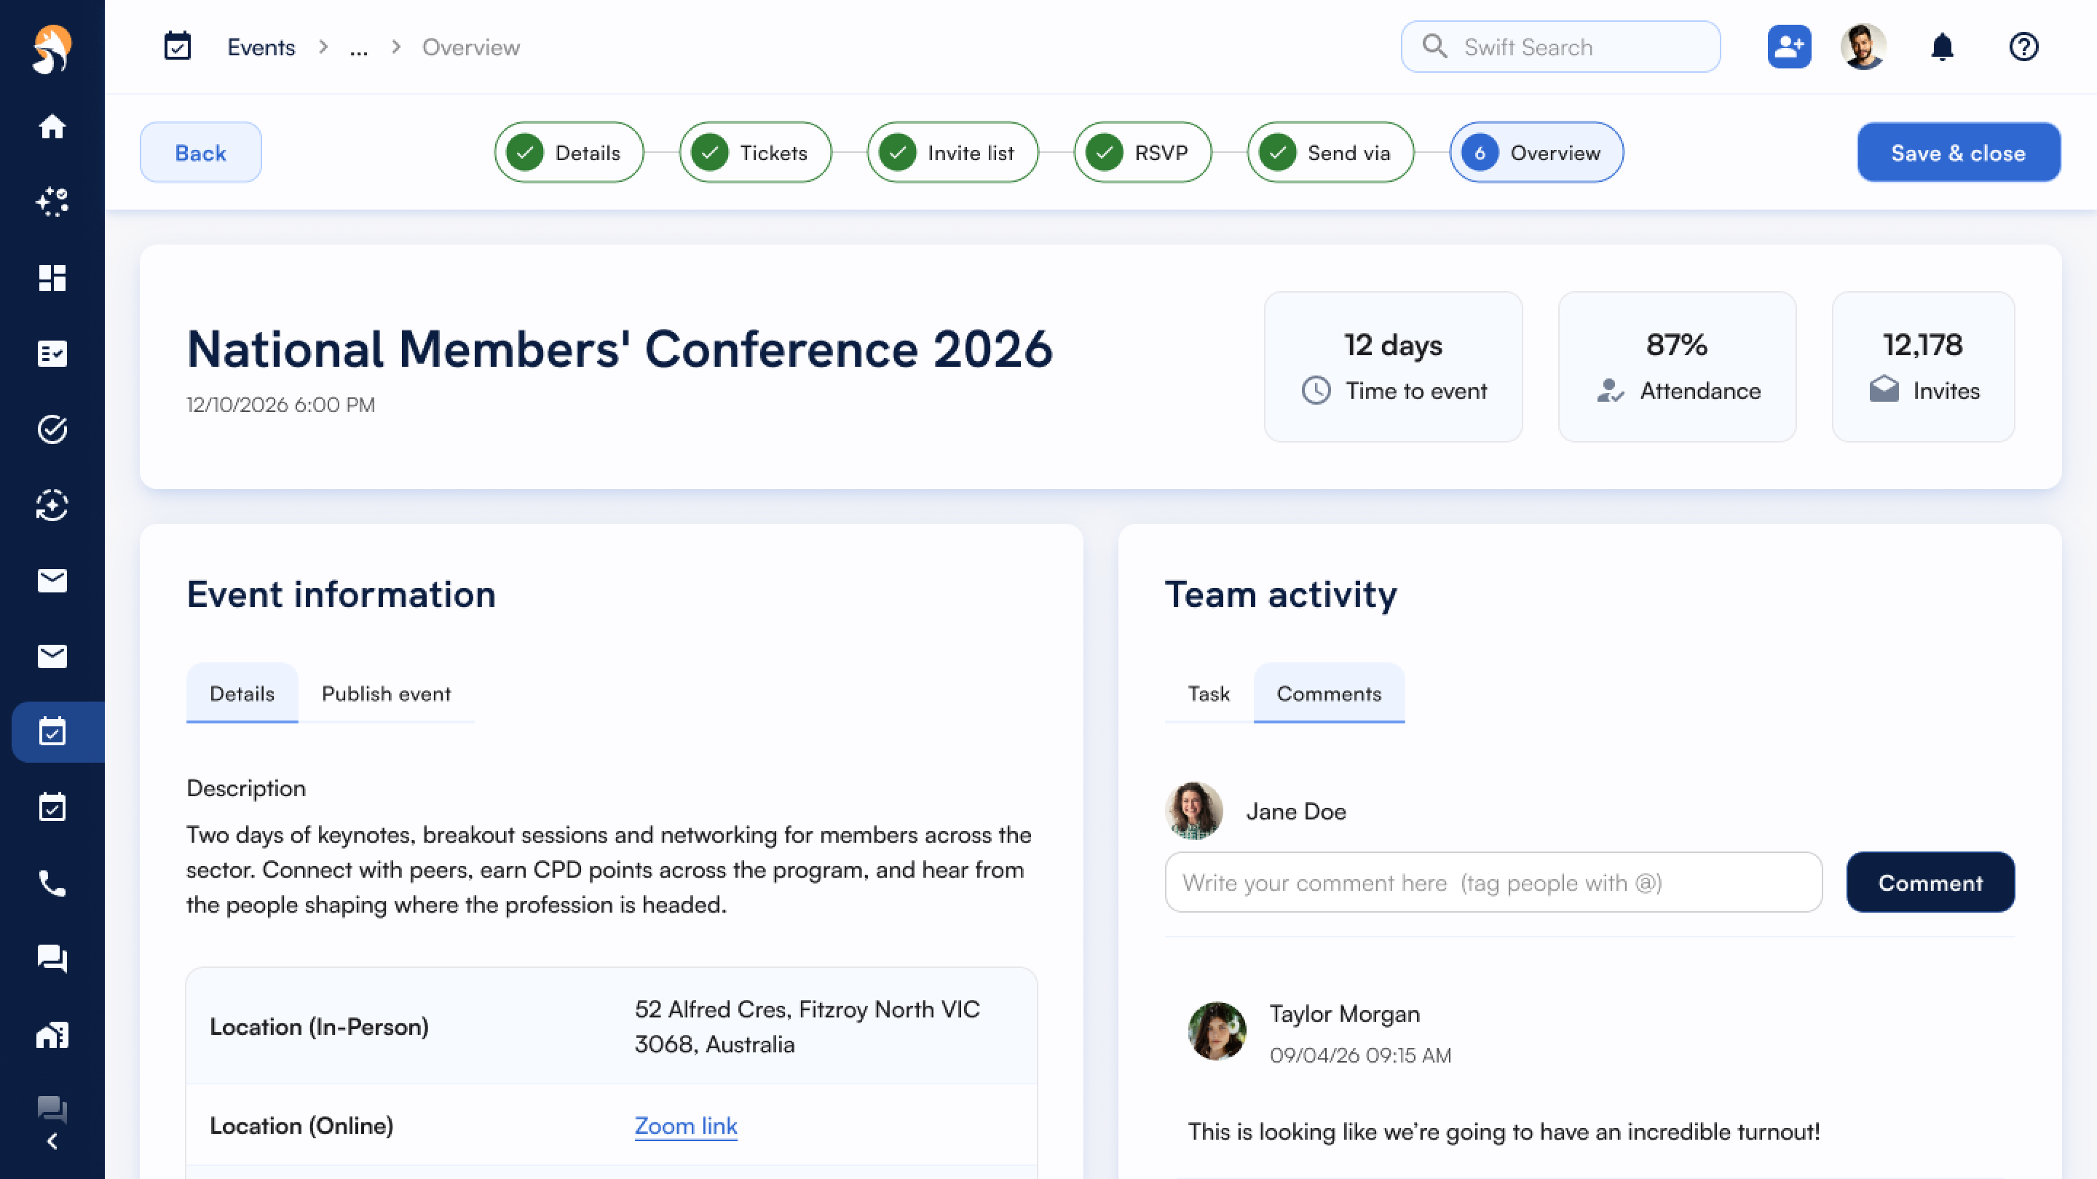Go to the RSVP step
Screen dimensions: 2097x1179
point(1142,152)
